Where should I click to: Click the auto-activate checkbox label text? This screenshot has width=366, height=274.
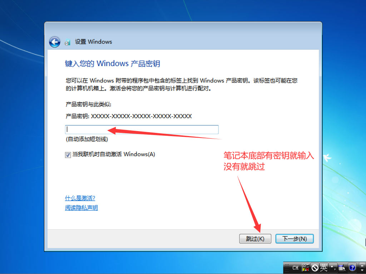(114, 154)
